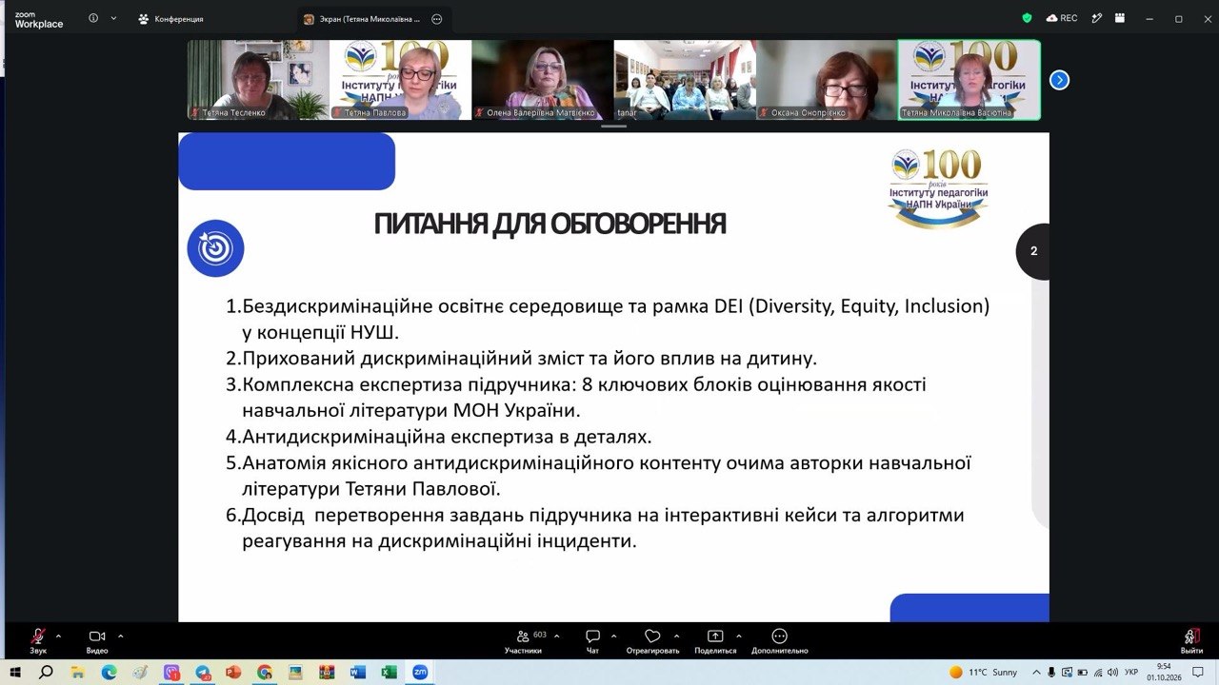This screenshot has width=1219, height=685.
Task: Click Олена Валеріївна Матвієнко video tile
Action: pos(542,80)
